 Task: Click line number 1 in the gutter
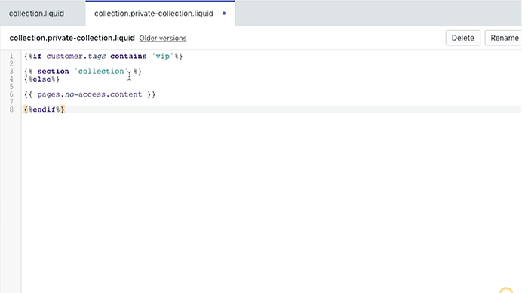(x=11, y=57)
